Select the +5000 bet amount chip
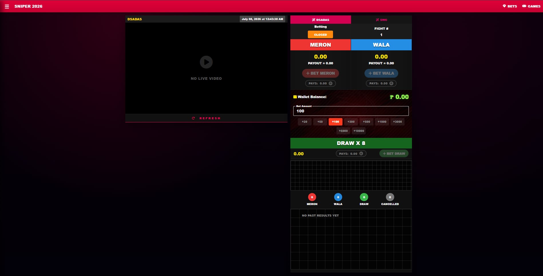The width and height of the screenshot is (543, 276). tap(343, 131)
